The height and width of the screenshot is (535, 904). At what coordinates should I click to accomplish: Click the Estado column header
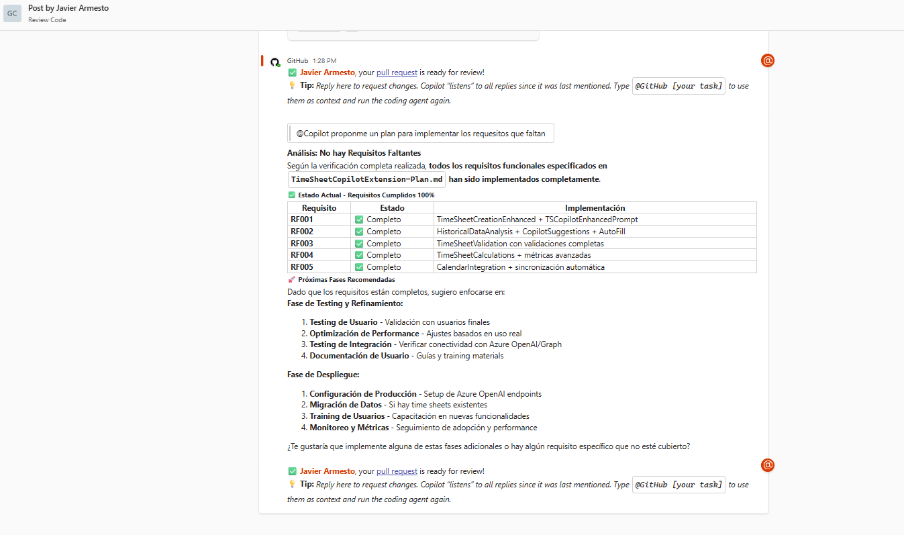392,208
